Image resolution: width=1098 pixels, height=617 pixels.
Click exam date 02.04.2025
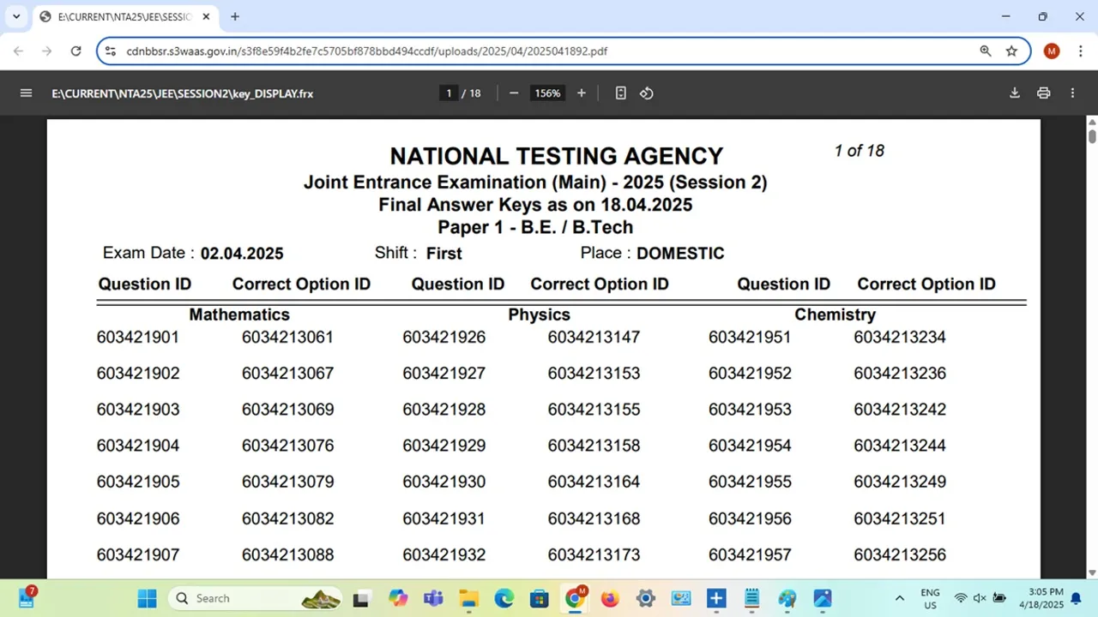(242, 254)
